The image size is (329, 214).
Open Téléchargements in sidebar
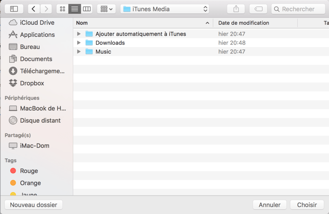point(42,71)
